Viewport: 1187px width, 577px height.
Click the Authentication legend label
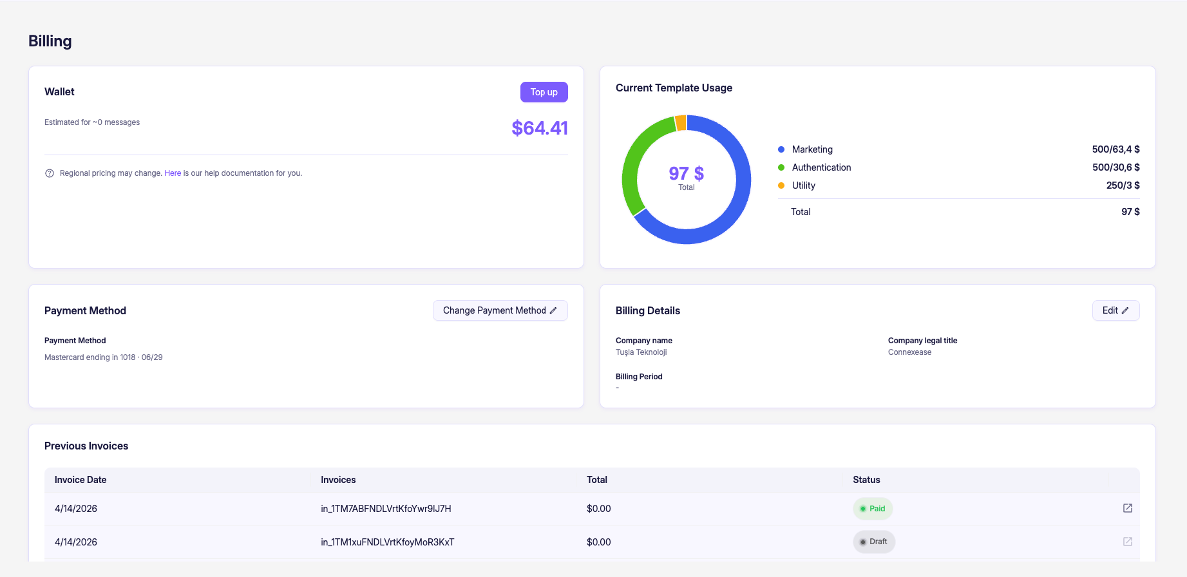[821, 167]
